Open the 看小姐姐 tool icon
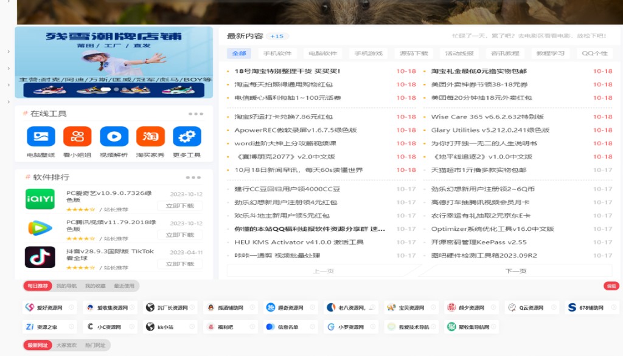The width and height of the screenshot is (623, 356). coord(77,137)
